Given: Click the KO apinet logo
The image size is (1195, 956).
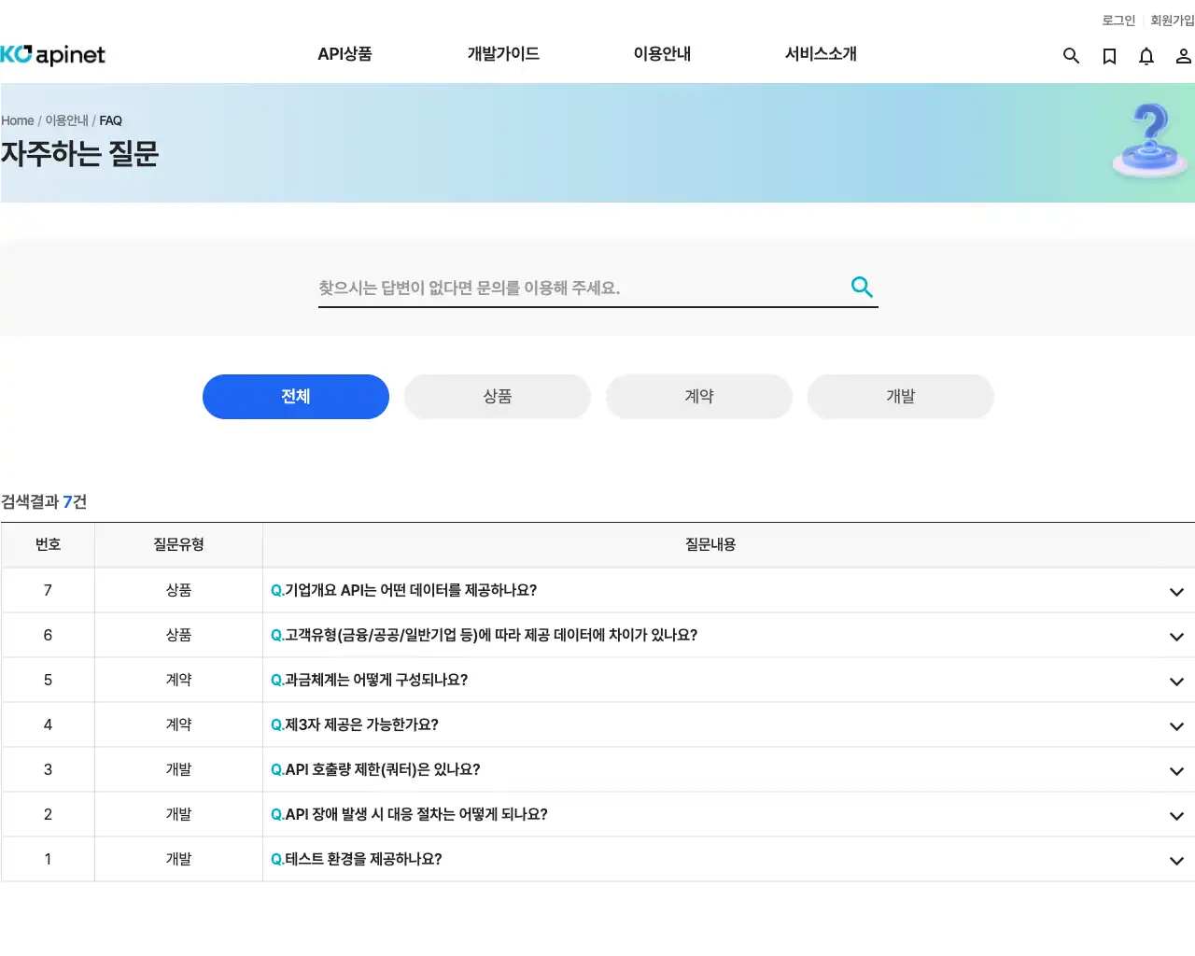Looking at the screenshot, I should [53, 54].
